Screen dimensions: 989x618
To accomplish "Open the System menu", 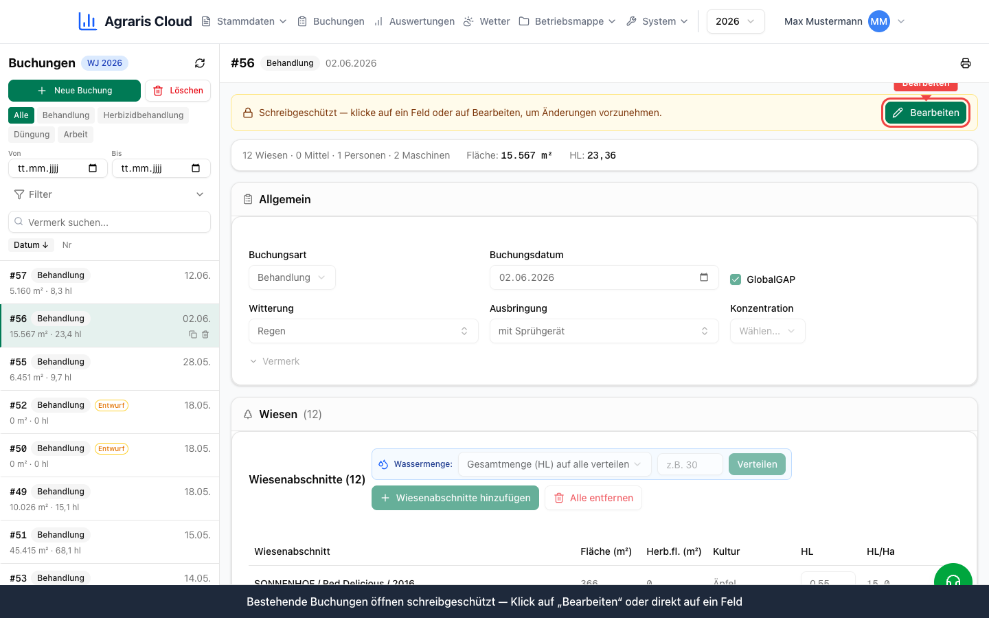I will coord(657,21).
